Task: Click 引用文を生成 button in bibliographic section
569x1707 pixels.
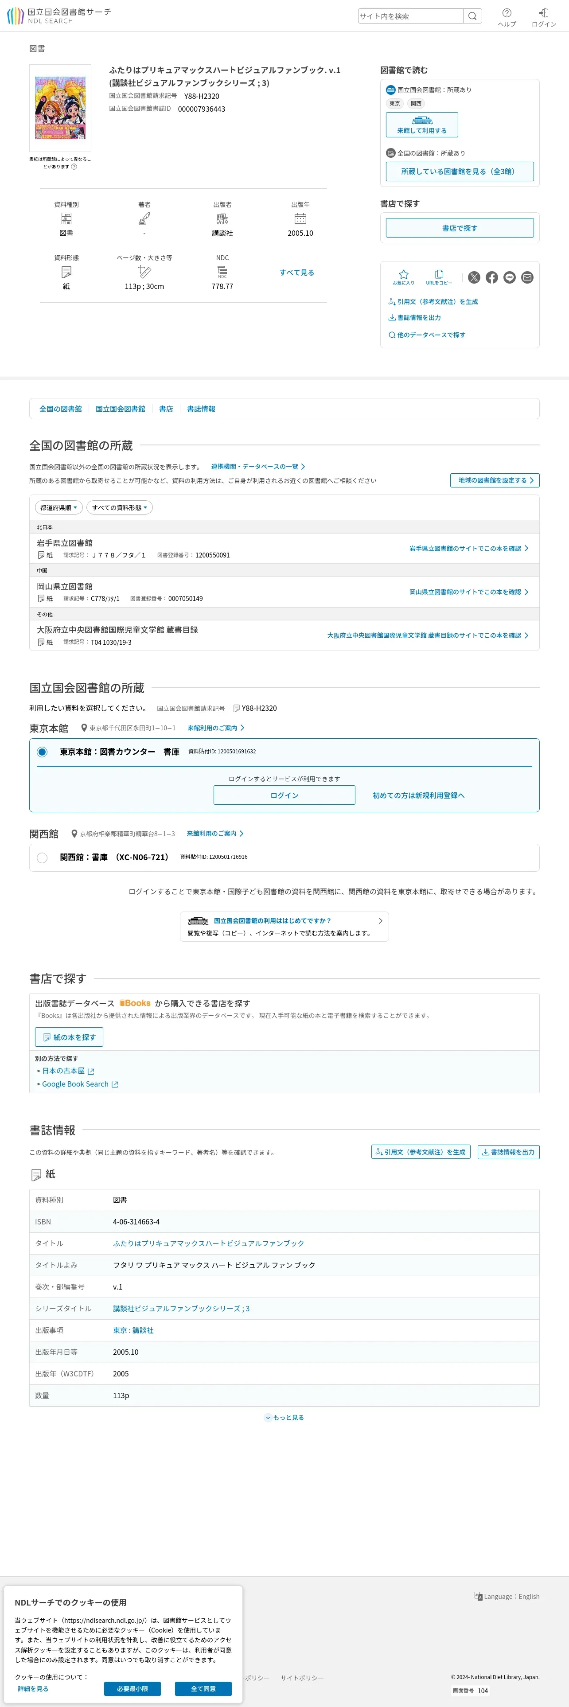Action: 421,1152
